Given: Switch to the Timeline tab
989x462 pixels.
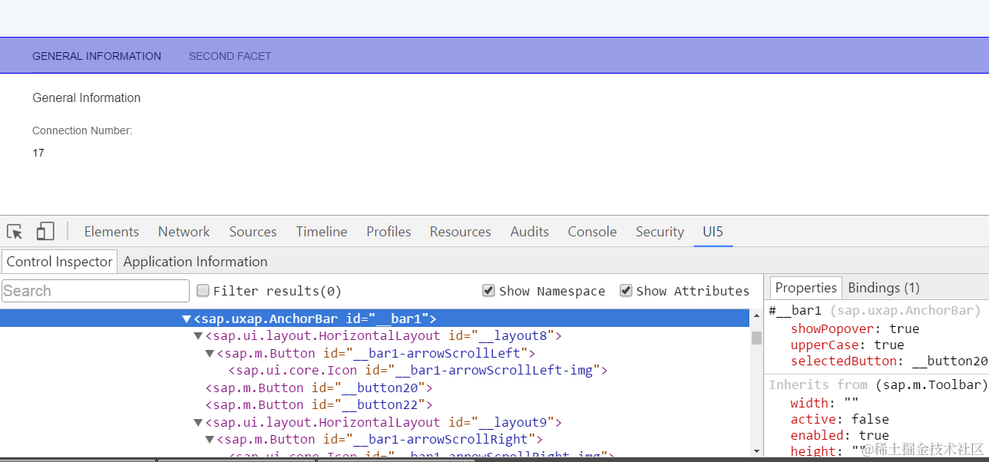Looking at the screenshot, I should coord(322,232).
